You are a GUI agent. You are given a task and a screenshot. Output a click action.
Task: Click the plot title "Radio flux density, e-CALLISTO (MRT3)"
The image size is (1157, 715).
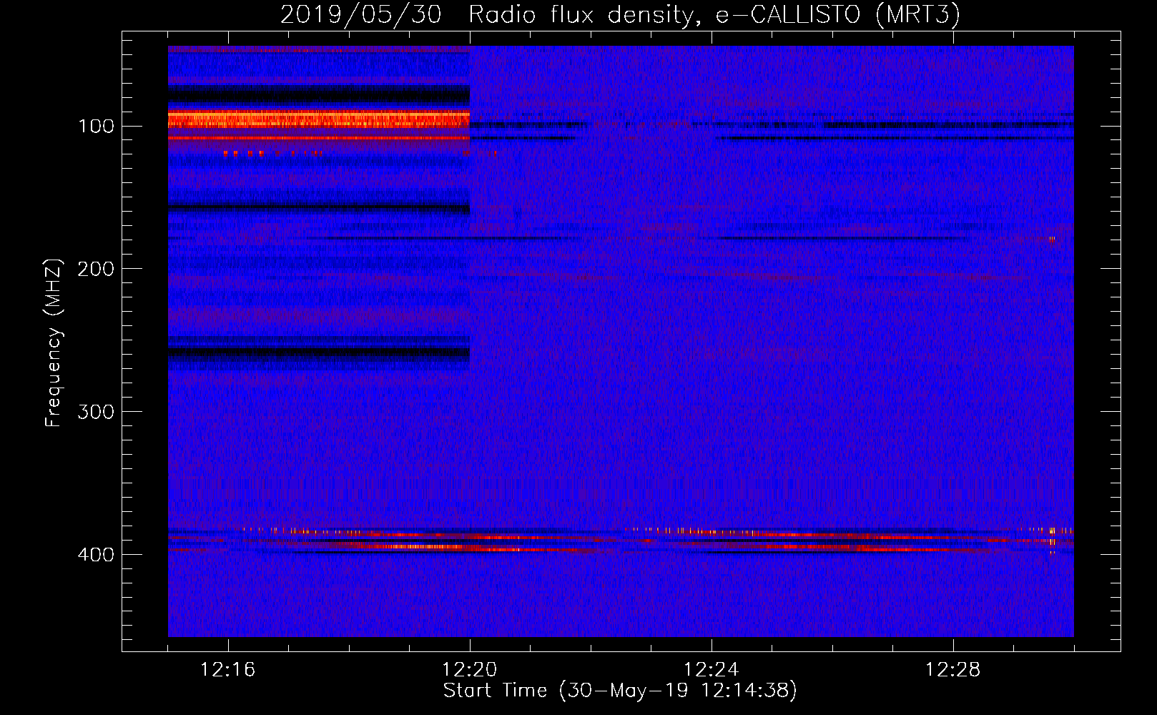tap(714, 15)
